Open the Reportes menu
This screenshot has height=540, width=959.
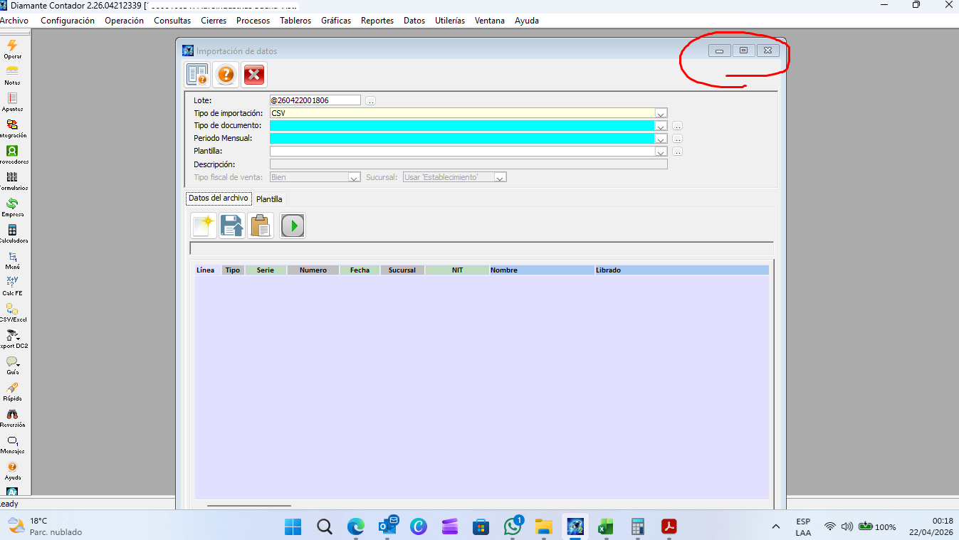click(x=377, y=21)
